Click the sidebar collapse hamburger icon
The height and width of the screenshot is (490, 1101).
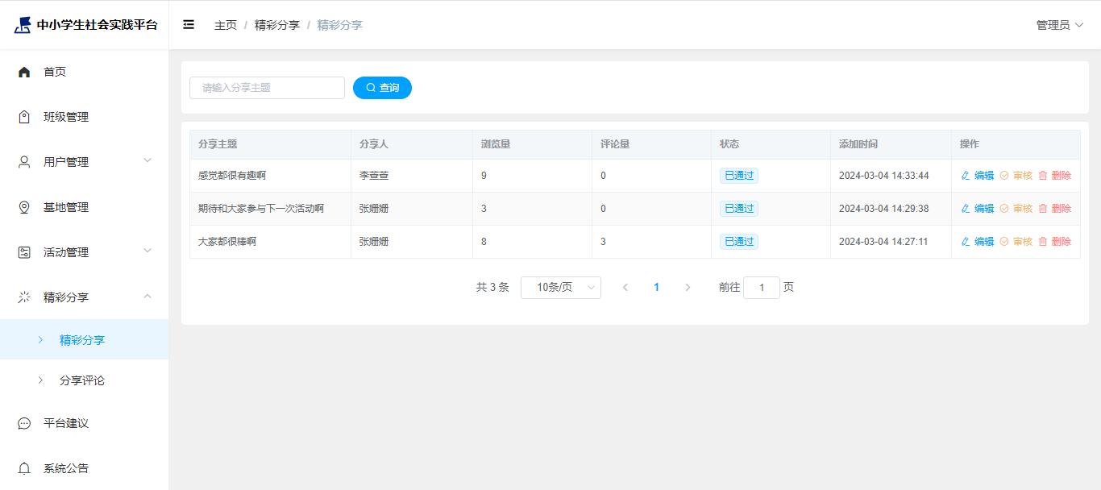coord(189,25)
